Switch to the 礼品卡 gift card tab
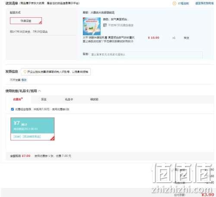 coord(69,99)
